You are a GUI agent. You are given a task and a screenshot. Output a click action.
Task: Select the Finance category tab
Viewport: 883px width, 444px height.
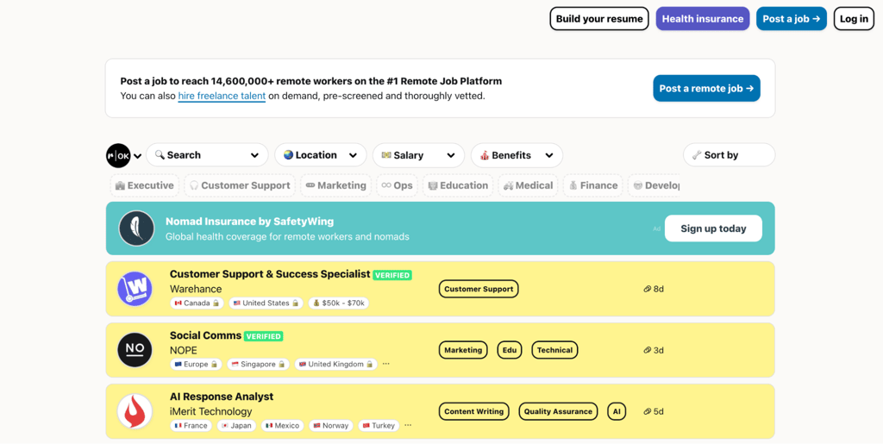(x=593, y=185)
